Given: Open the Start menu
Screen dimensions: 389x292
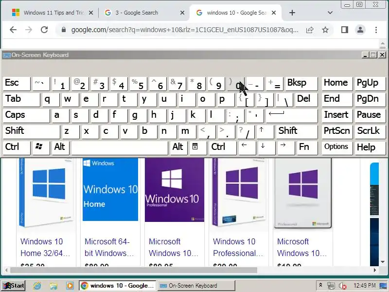Looking at the screenshot, I should [x=14, y=286].
